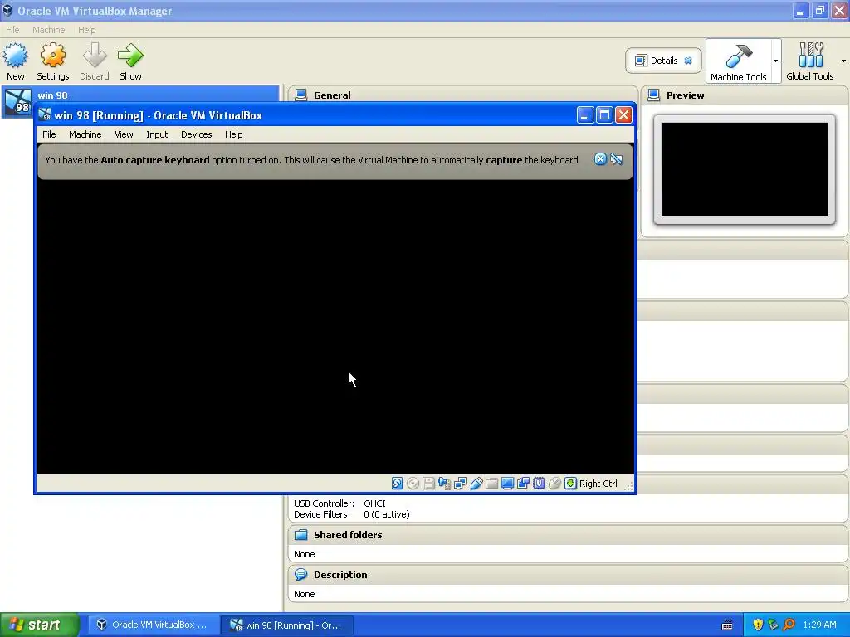Click the keyboard capture green arrow indicator
The image size is (850, 637).
click(x=570, y=484)
